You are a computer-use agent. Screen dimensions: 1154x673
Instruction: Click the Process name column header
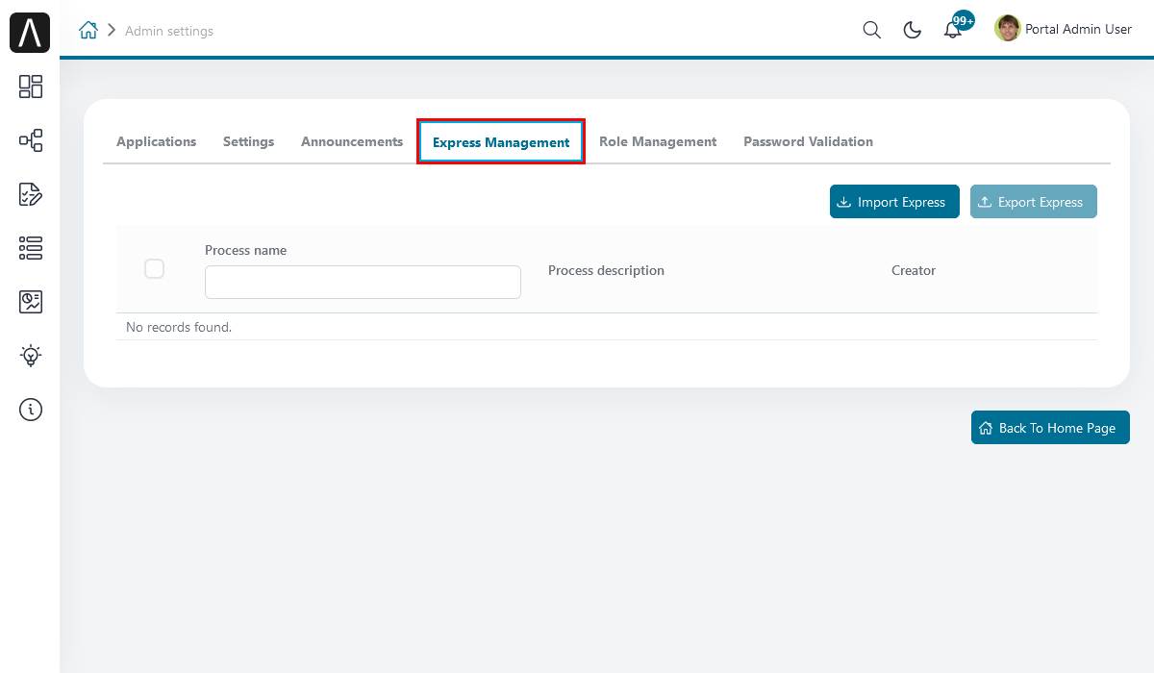(x=245, y=250)
